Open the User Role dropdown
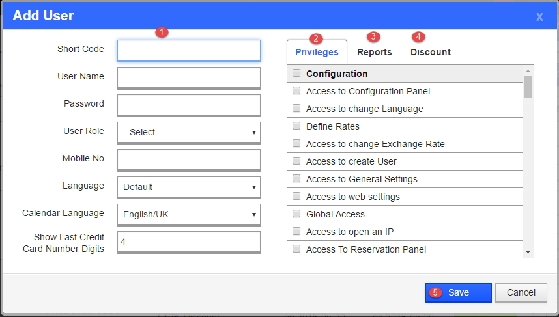This screenshot has width=559, height=317. (189, 132)
